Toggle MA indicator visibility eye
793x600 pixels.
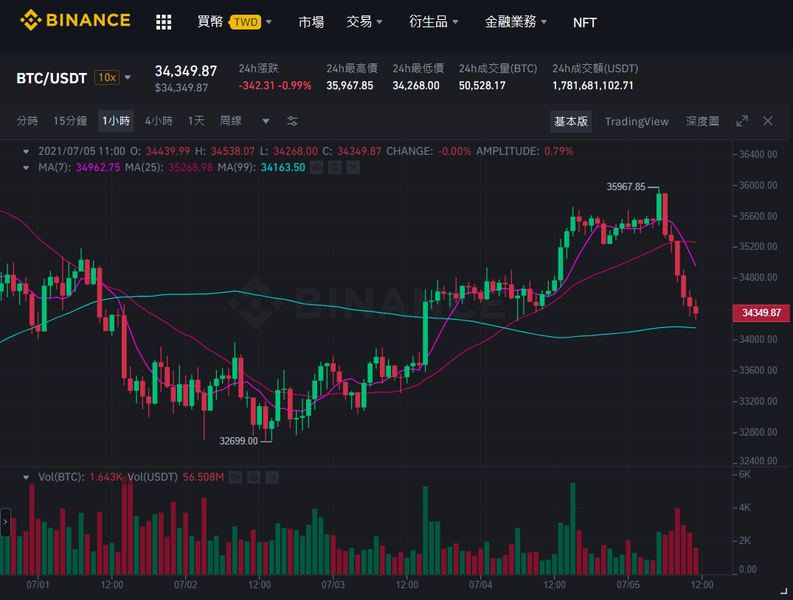coord(316,167)
